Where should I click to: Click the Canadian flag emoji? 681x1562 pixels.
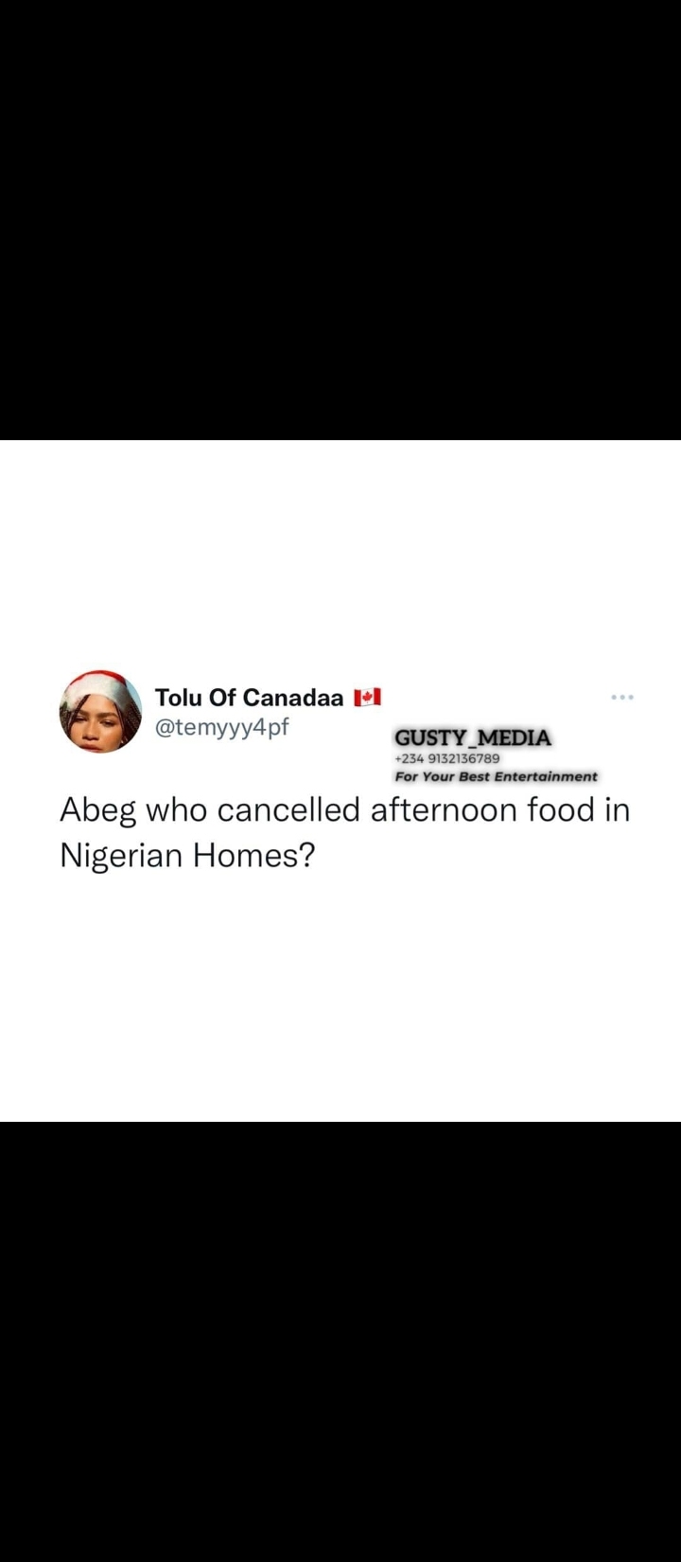coord(367,698)
